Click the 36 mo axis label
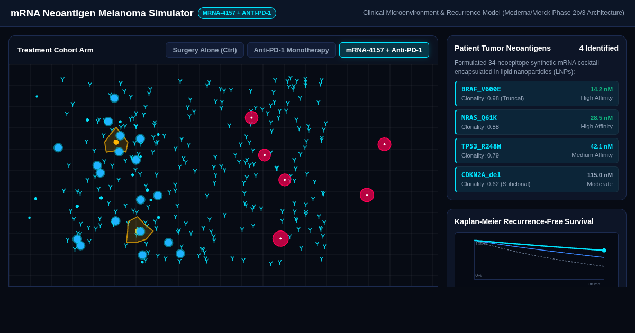This screenshot has height=333, width=635. (594, 284)
